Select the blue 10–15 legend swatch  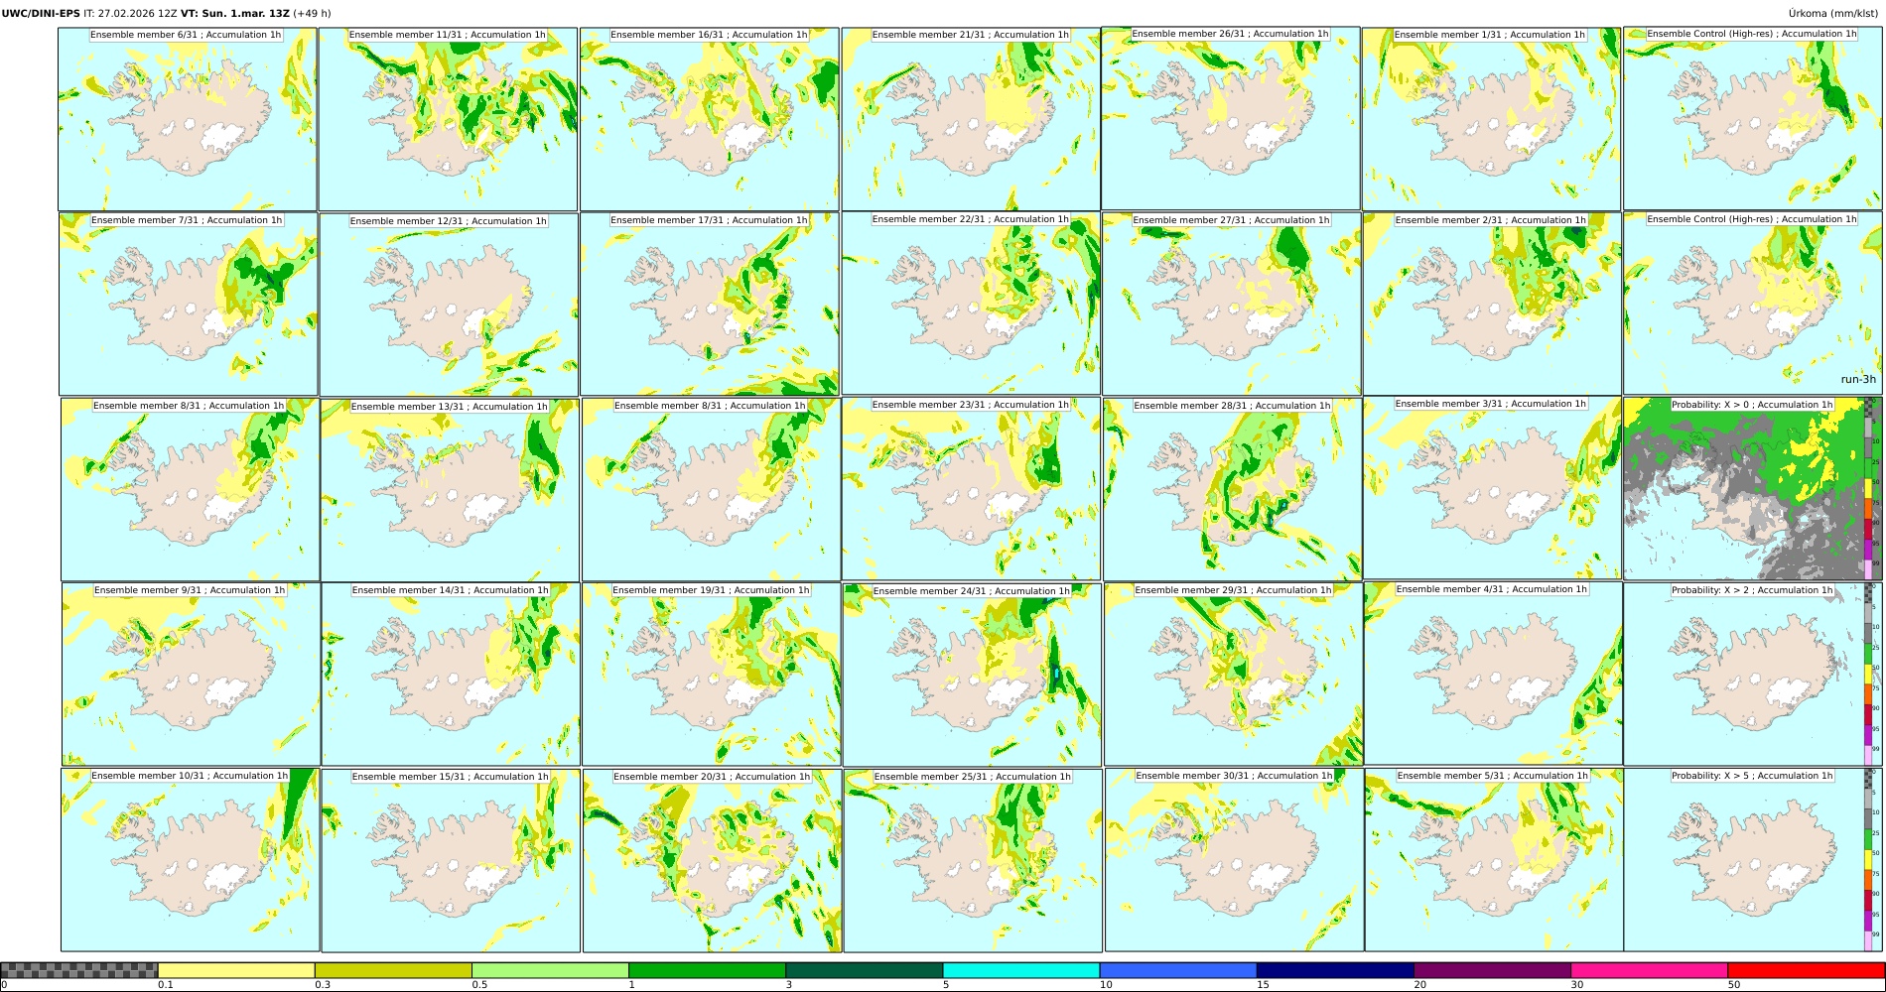[1178, 970]
